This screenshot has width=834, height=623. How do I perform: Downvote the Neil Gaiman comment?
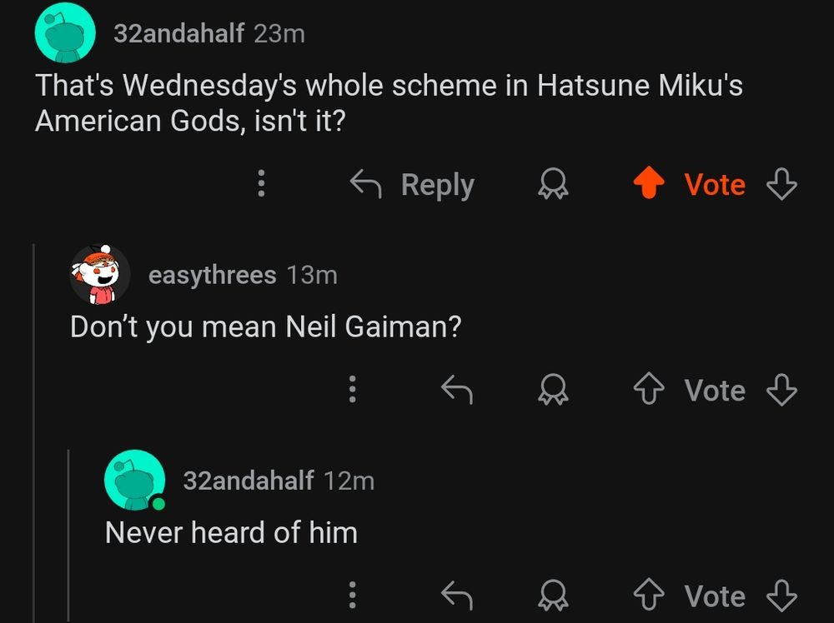tap(781, 390)
